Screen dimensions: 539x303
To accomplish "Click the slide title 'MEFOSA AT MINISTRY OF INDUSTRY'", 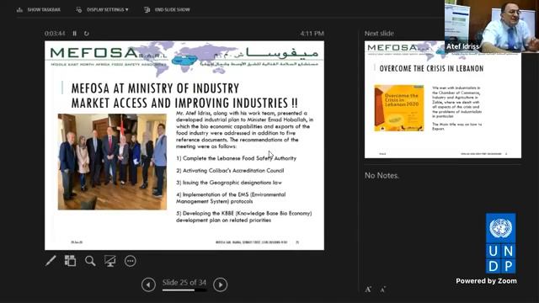I will coord(155,88).
